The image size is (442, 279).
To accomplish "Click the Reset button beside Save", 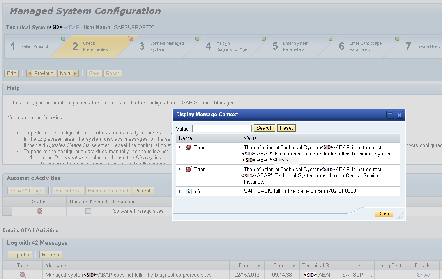I will 113,74.
